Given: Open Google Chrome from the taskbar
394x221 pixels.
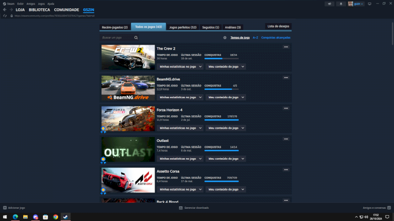Looking at the screenshot, I should (55, 217).
